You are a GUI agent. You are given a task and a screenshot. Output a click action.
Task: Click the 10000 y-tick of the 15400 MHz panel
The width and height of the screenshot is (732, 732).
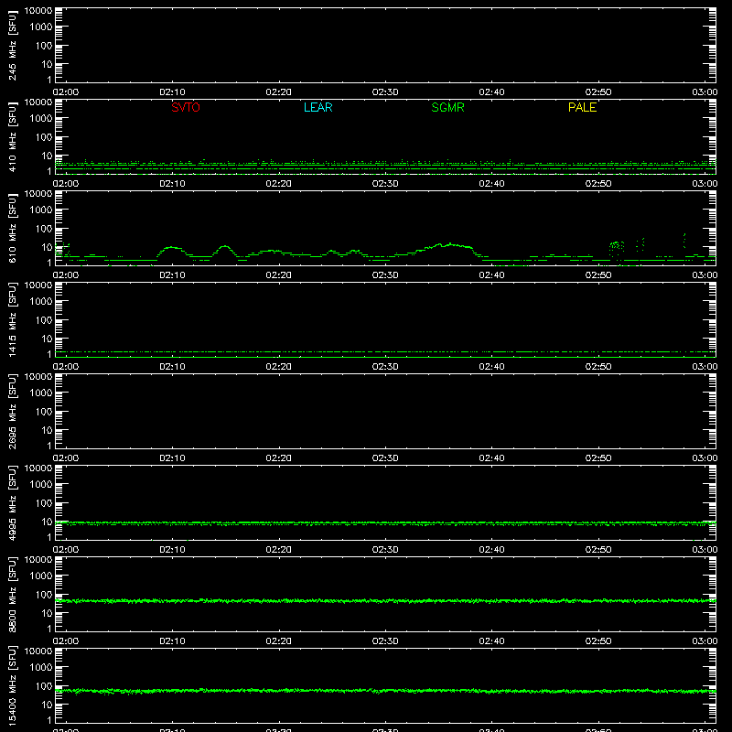38,651
